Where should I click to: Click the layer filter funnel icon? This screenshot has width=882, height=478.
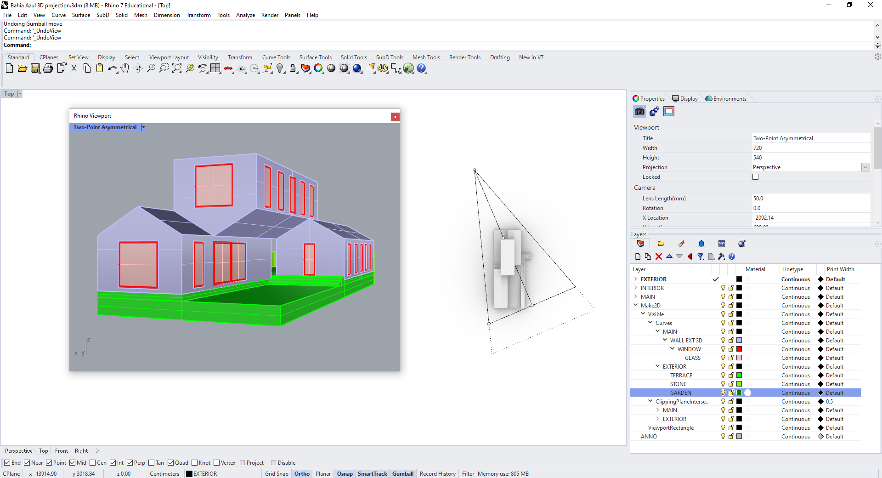pos(701,256)
